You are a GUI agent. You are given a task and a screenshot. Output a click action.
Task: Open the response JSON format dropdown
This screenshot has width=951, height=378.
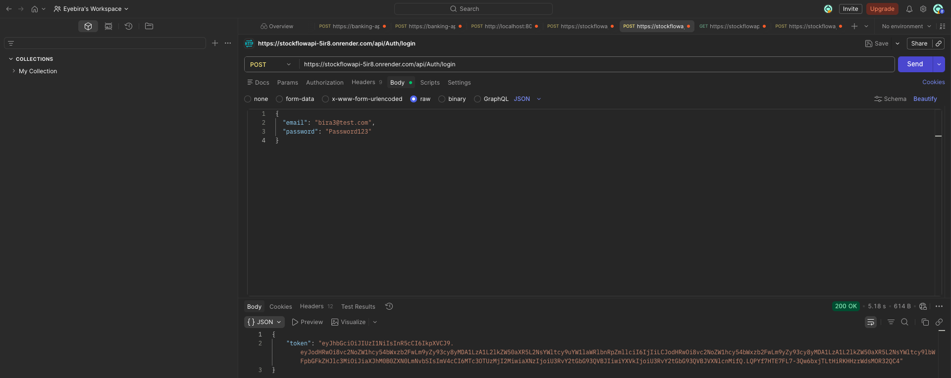(x=264, y=322)
